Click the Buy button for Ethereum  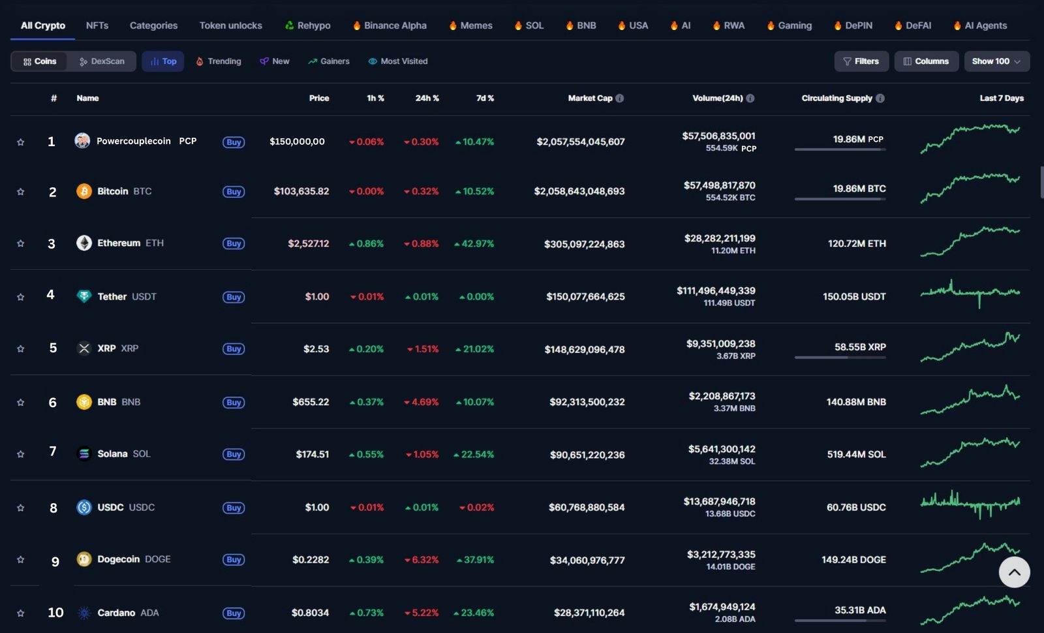point(234,243)
